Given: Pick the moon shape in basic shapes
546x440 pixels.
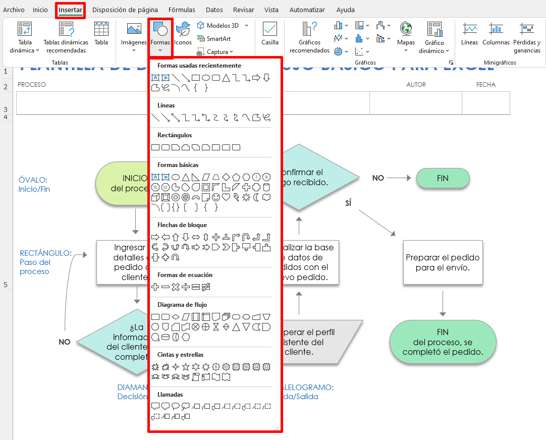Looking at the screenshot, I should pyautogui.click(x=256, y=197).
